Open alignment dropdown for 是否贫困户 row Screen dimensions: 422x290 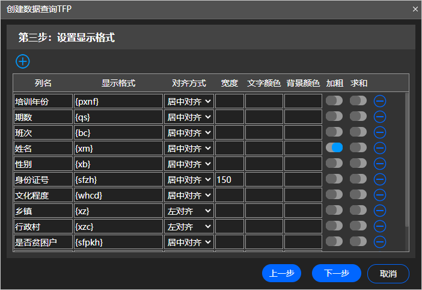(x=189, y=242)
